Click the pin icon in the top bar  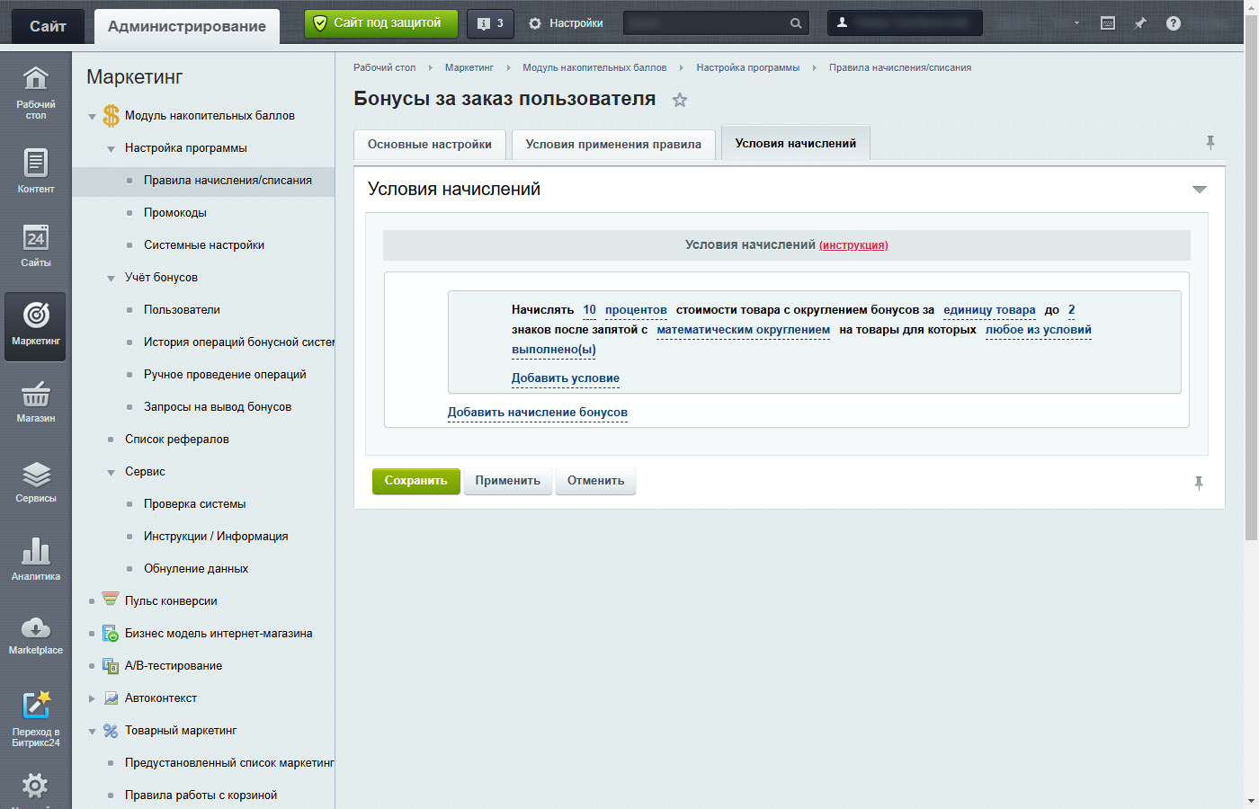pos(1140,23)
